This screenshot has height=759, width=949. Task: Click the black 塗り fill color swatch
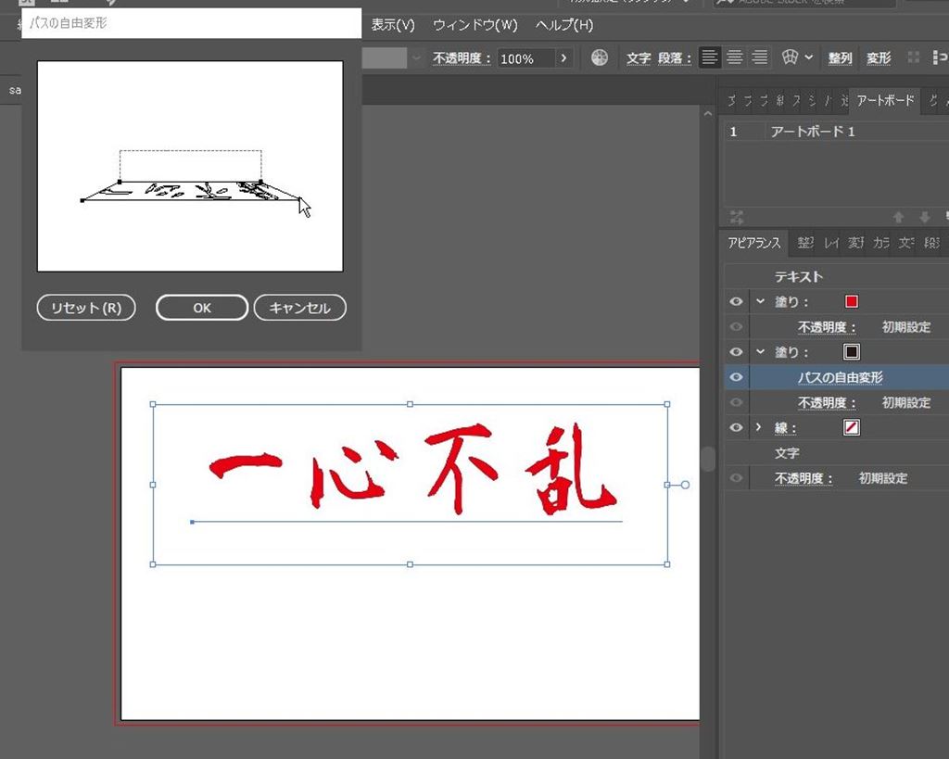(852, 352)
